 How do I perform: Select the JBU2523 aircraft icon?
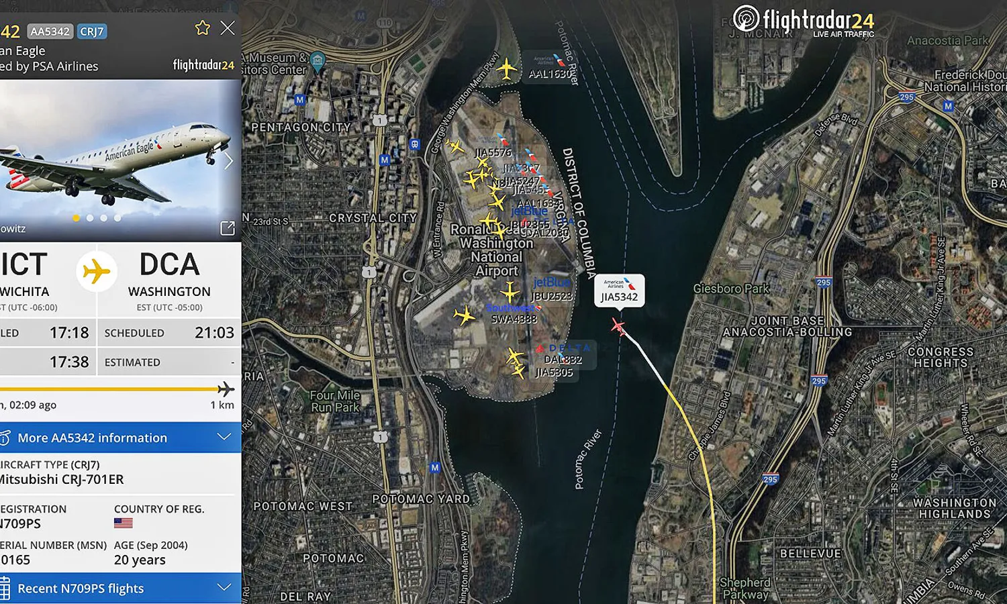coord(510,291)
